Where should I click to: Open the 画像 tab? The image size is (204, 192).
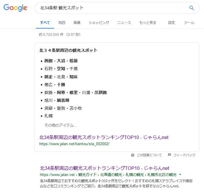coord(77,23)
